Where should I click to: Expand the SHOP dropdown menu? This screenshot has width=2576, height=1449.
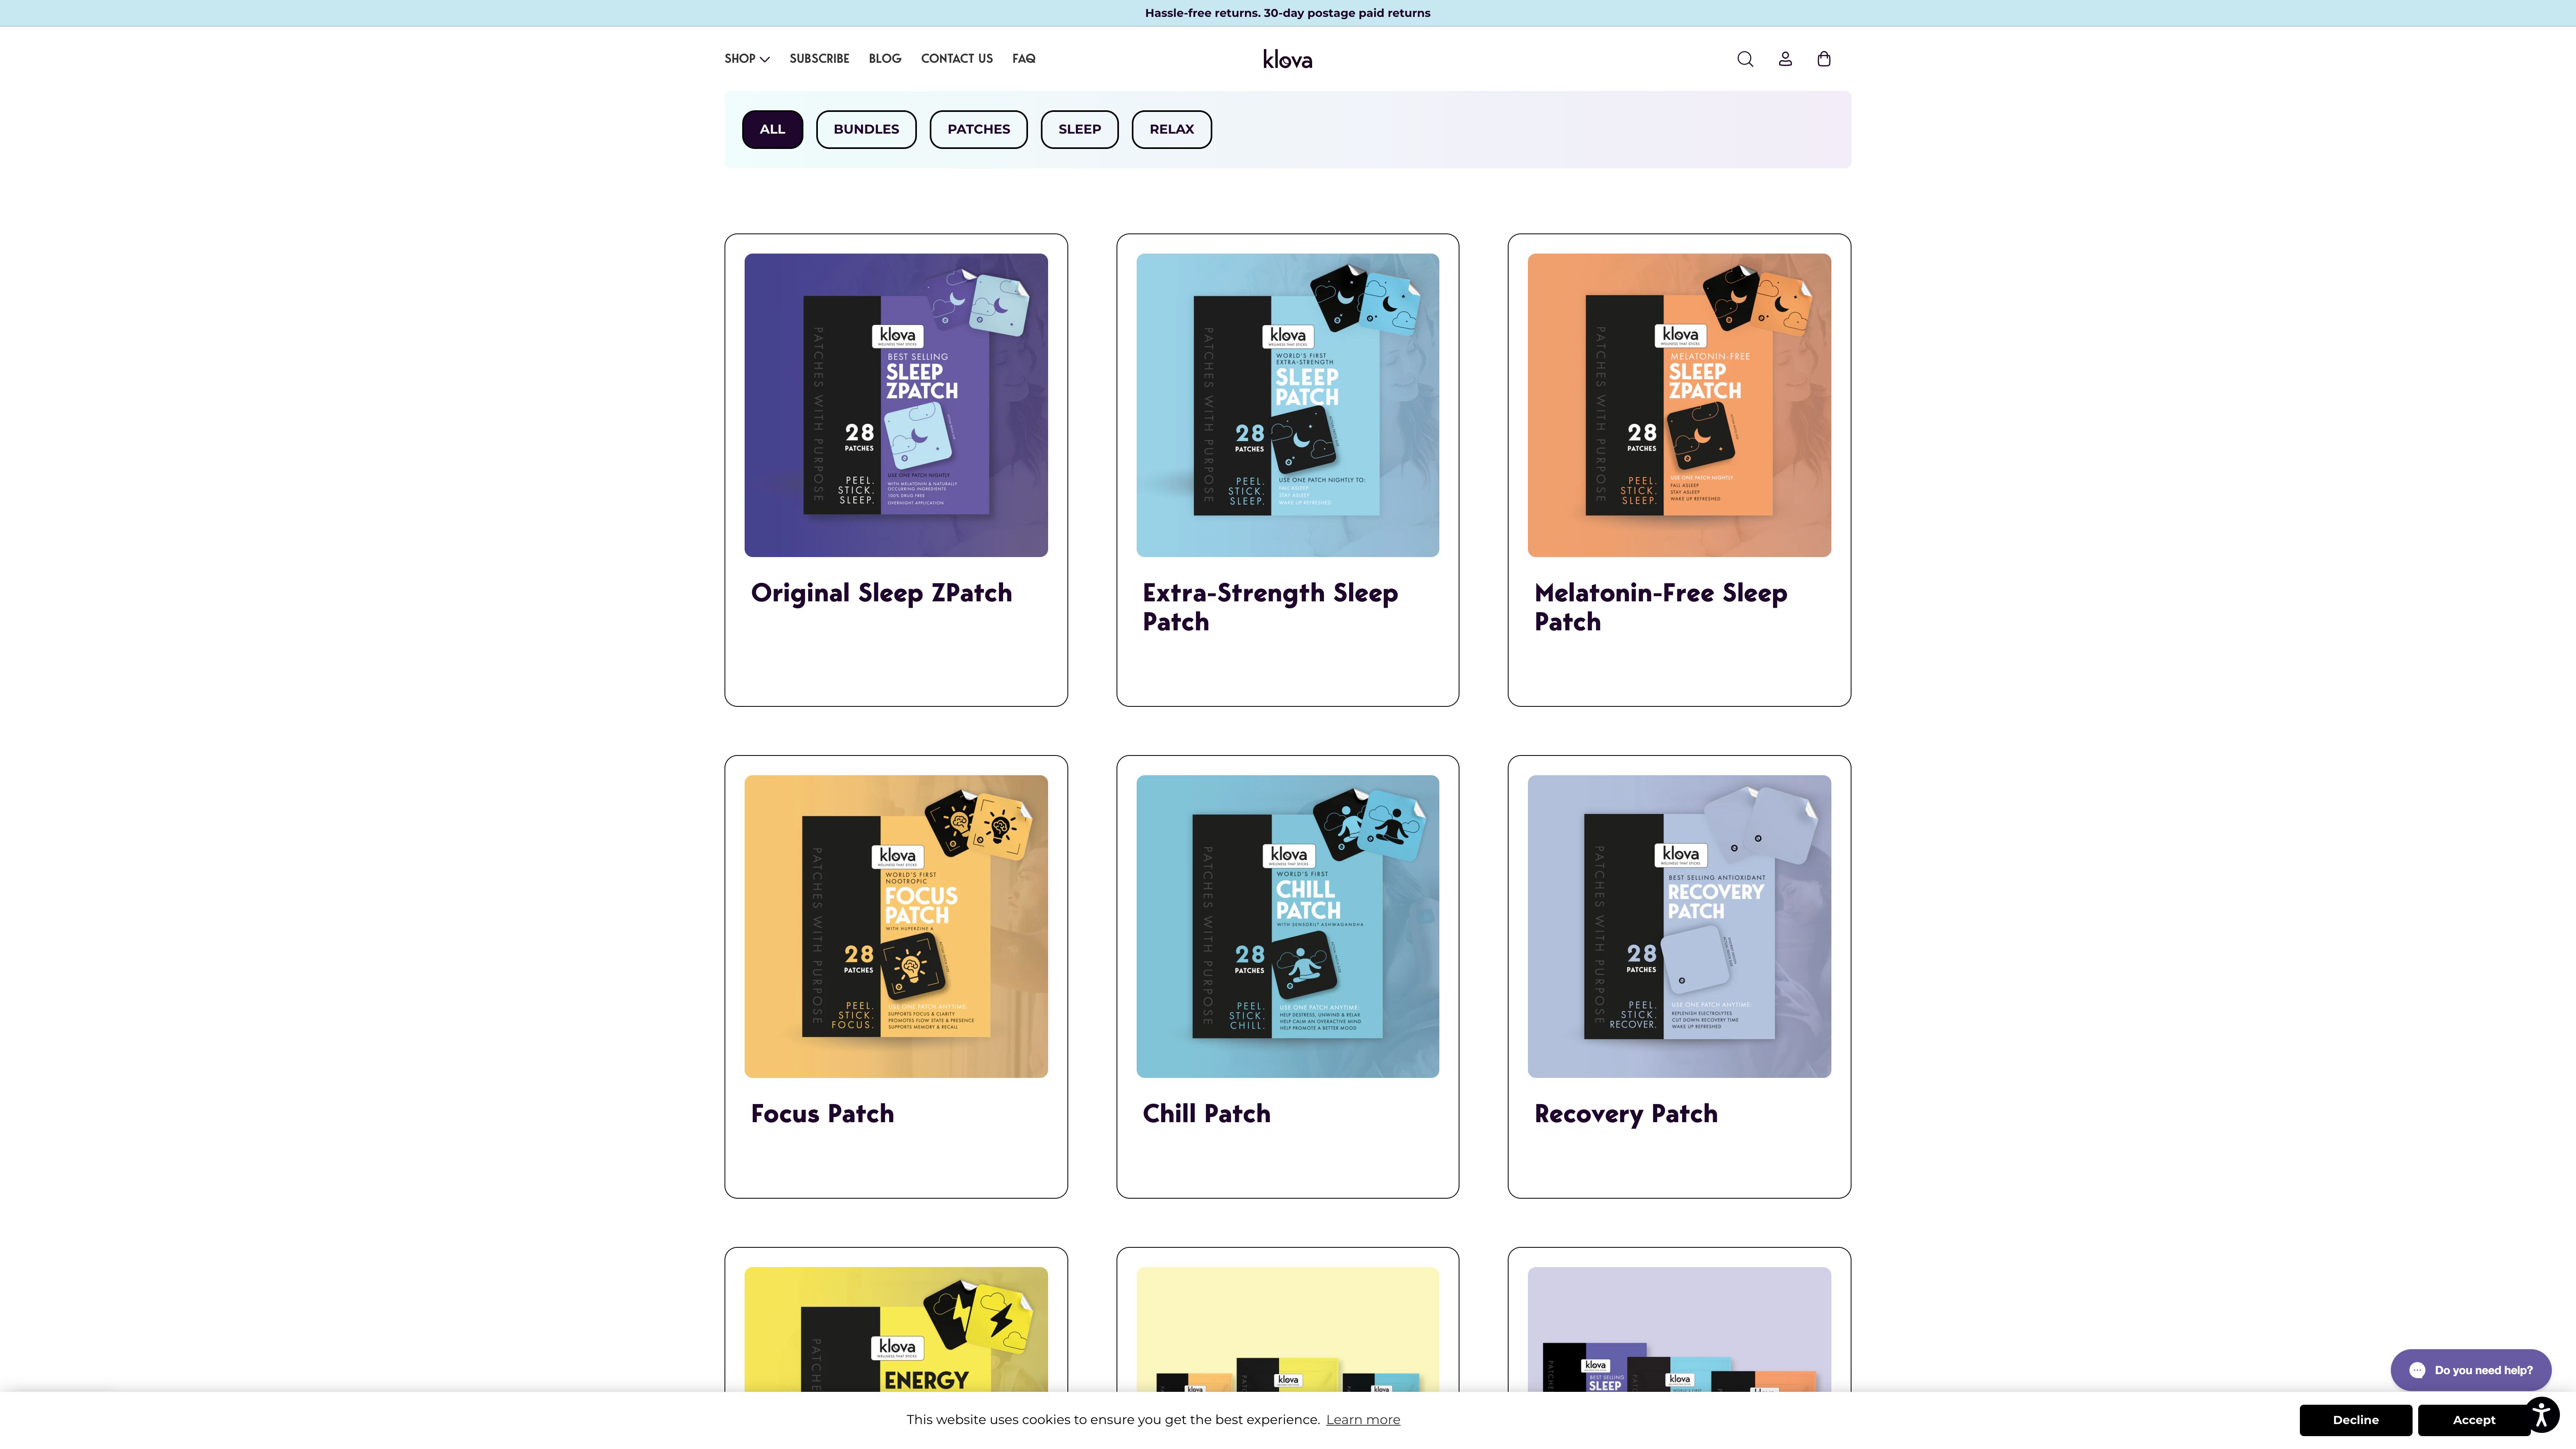click(x=746, y=58)
